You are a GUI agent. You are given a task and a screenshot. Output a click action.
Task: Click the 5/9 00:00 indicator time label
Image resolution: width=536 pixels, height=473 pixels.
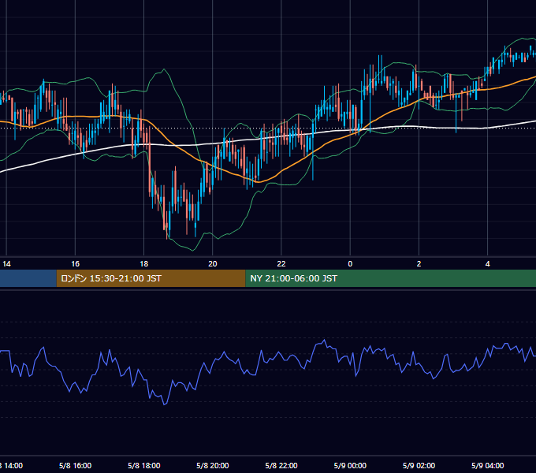(x=350, y=465)
